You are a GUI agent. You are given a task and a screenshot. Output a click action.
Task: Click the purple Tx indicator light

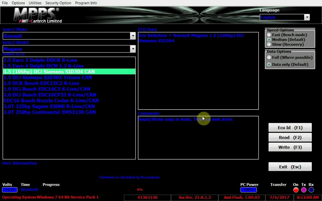[303, 190]
